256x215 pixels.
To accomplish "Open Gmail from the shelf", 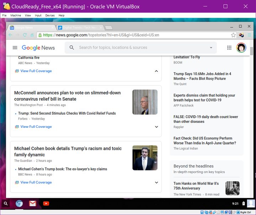I will click(32, 204).
